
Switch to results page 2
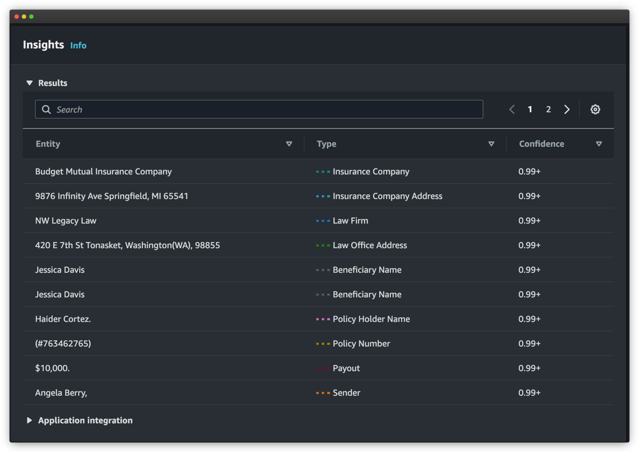click(x=549, y=109)
